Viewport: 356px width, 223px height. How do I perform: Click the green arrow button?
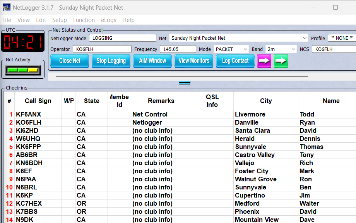281,61
